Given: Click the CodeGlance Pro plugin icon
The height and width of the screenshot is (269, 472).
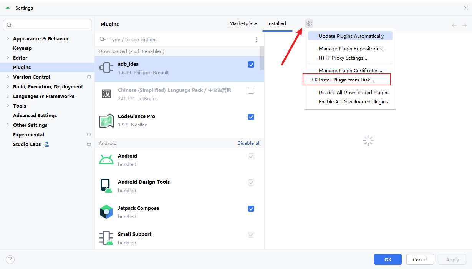Looking at the screenshot, I should (106, 120).
